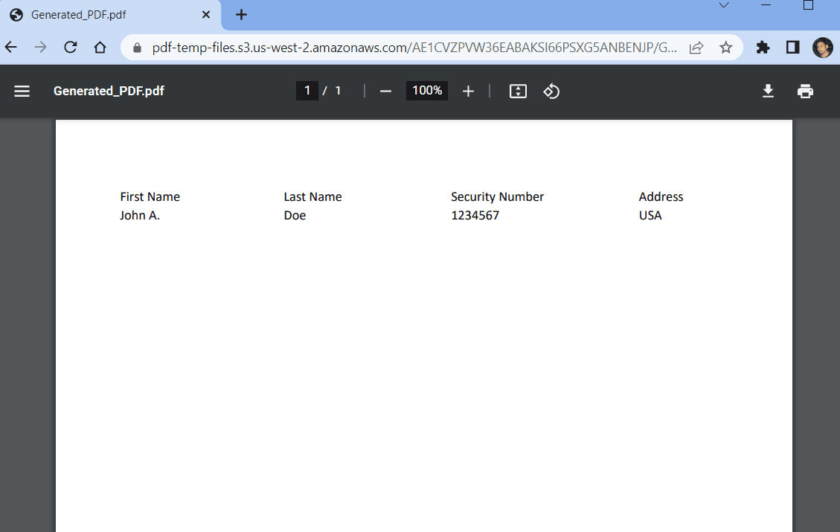Click the page number input field
840x532 pixels.
307,91
